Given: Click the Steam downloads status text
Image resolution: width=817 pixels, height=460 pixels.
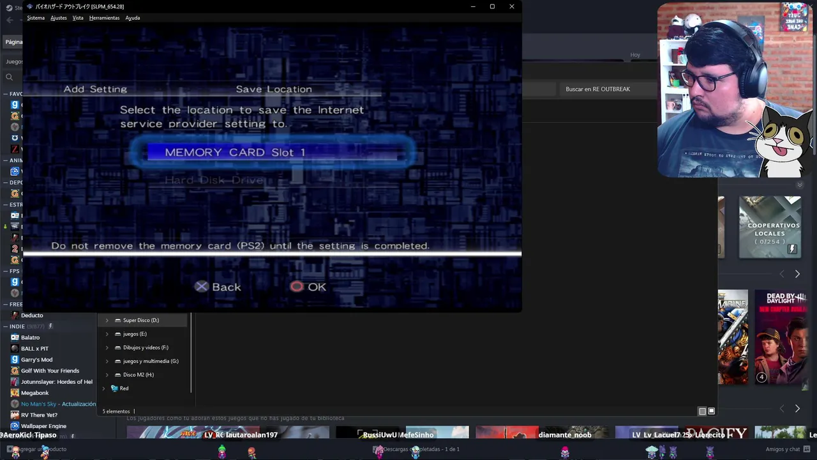Looking at the screenshot, I should tap(421, 449).
